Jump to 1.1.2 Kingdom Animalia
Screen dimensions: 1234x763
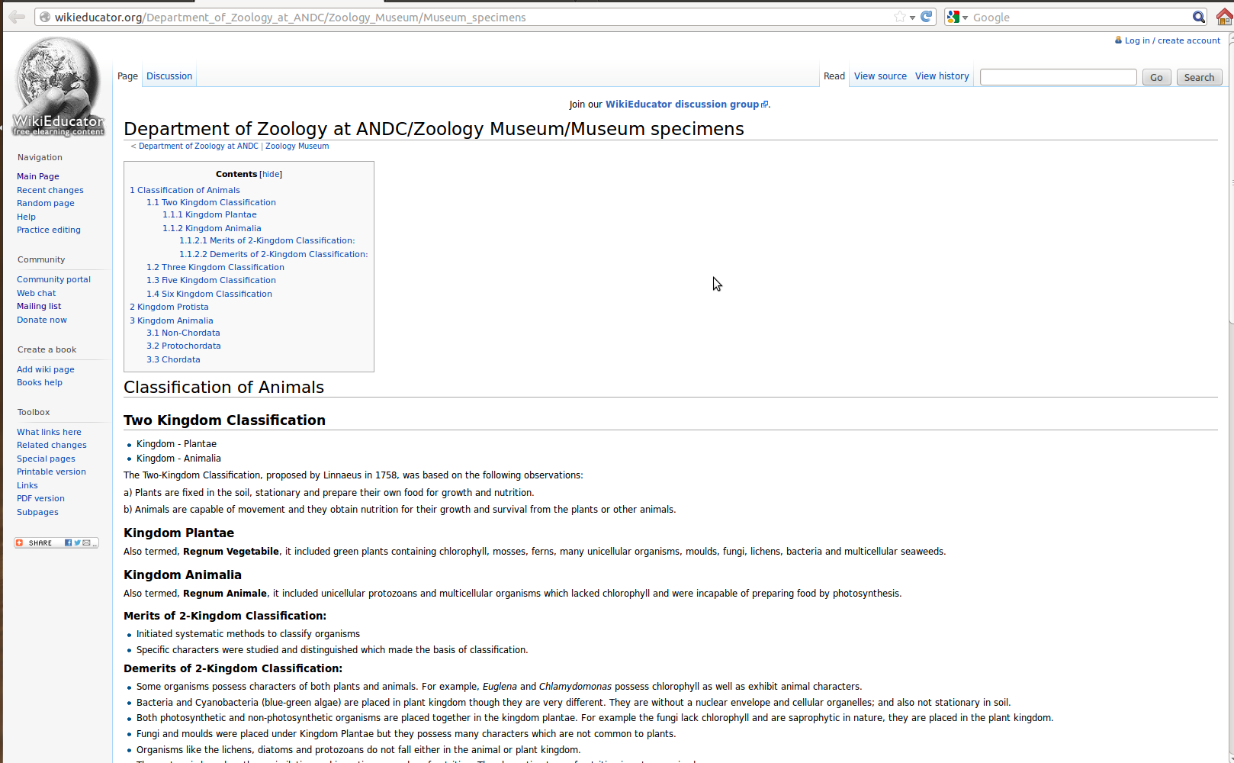tap(211, 228)
